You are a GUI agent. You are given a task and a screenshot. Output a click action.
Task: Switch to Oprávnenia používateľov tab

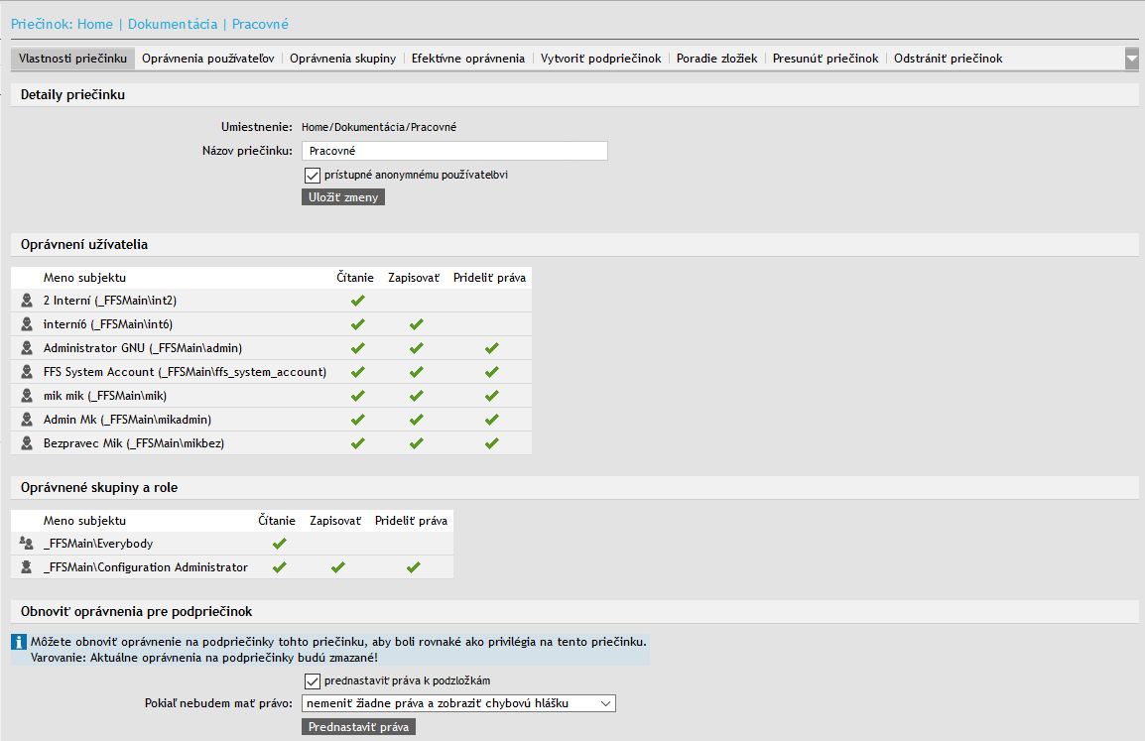[x=208, y=59]
